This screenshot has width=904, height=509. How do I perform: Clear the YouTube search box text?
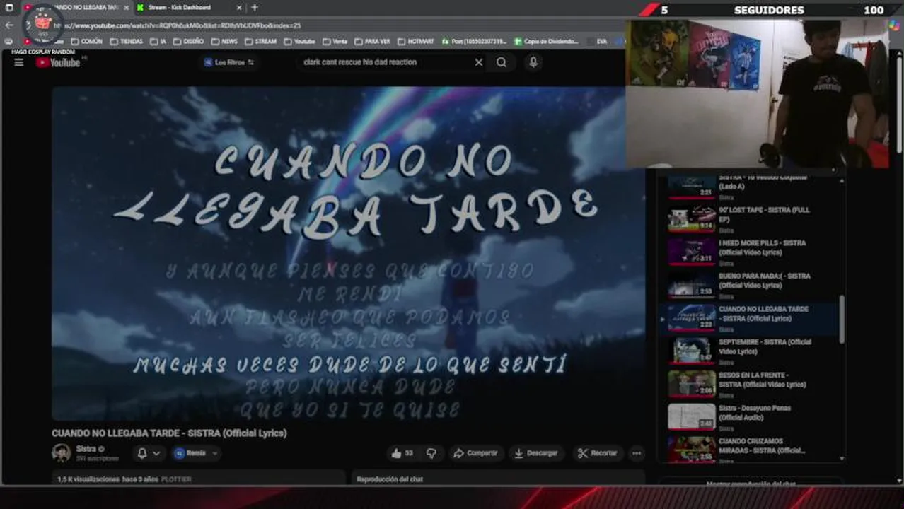(479, 62)
